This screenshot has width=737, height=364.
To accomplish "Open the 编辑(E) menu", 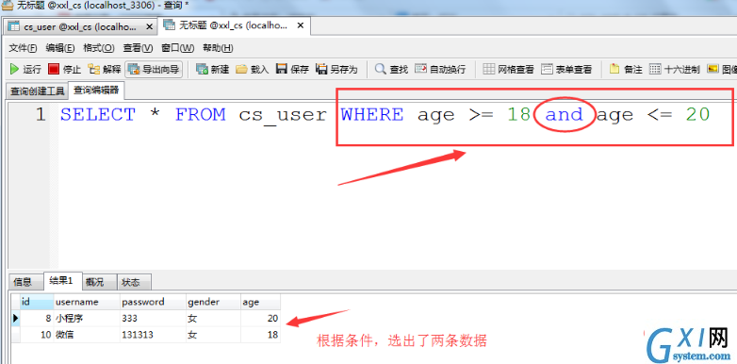I will pyautogui.click(x=60, y=48).
